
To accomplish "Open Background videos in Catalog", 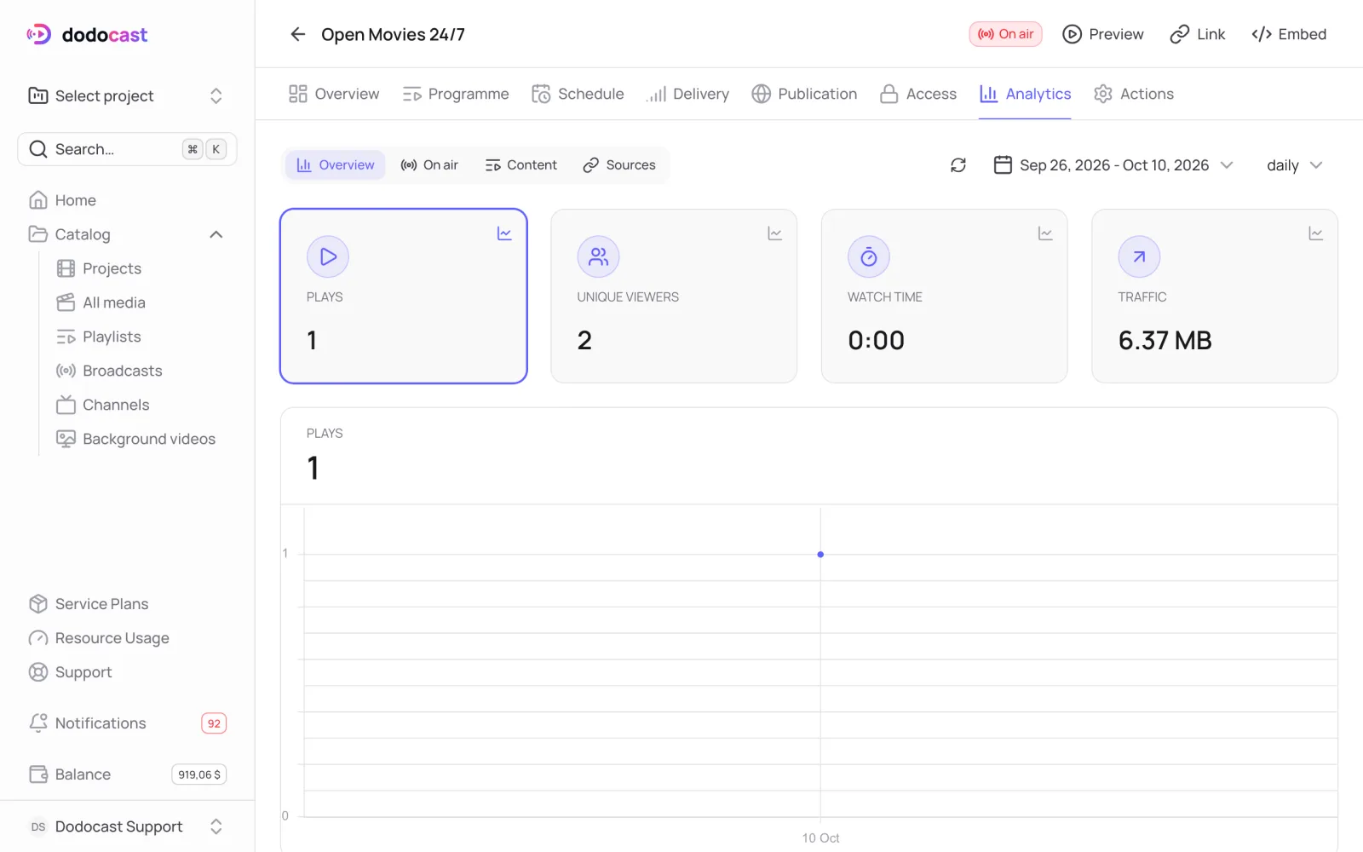I will [136, 439].
